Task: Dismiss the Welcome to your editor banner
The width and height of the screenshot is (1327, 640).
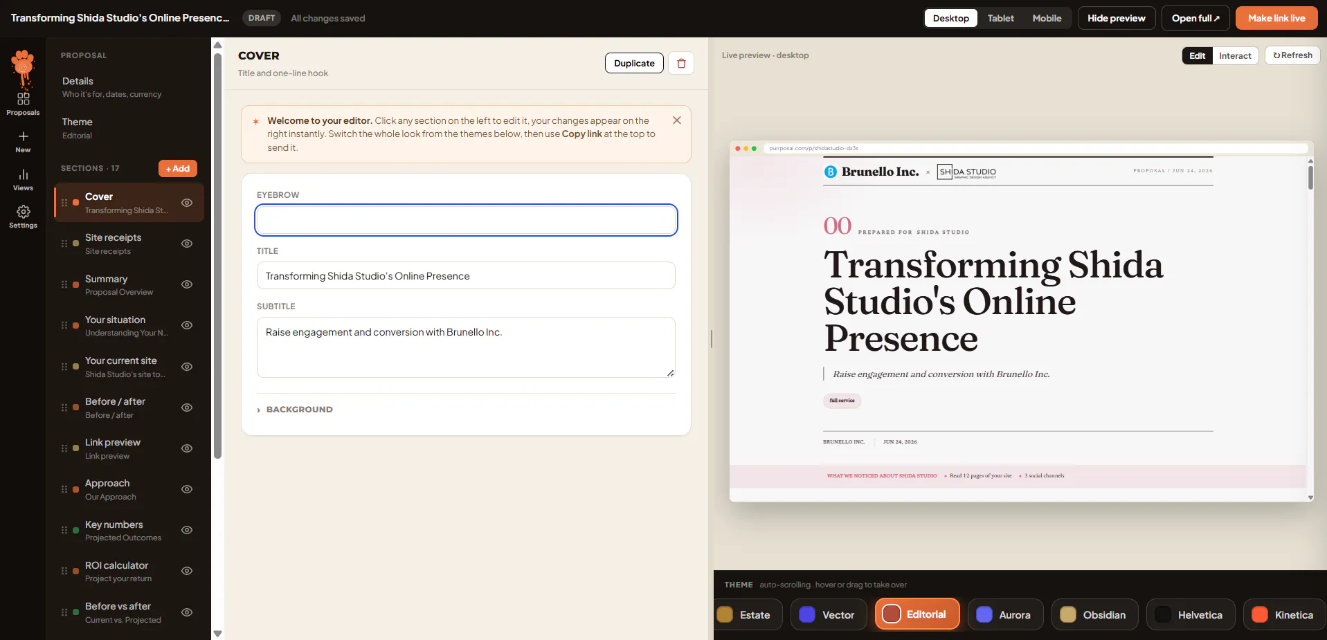Action: (677, 120)
